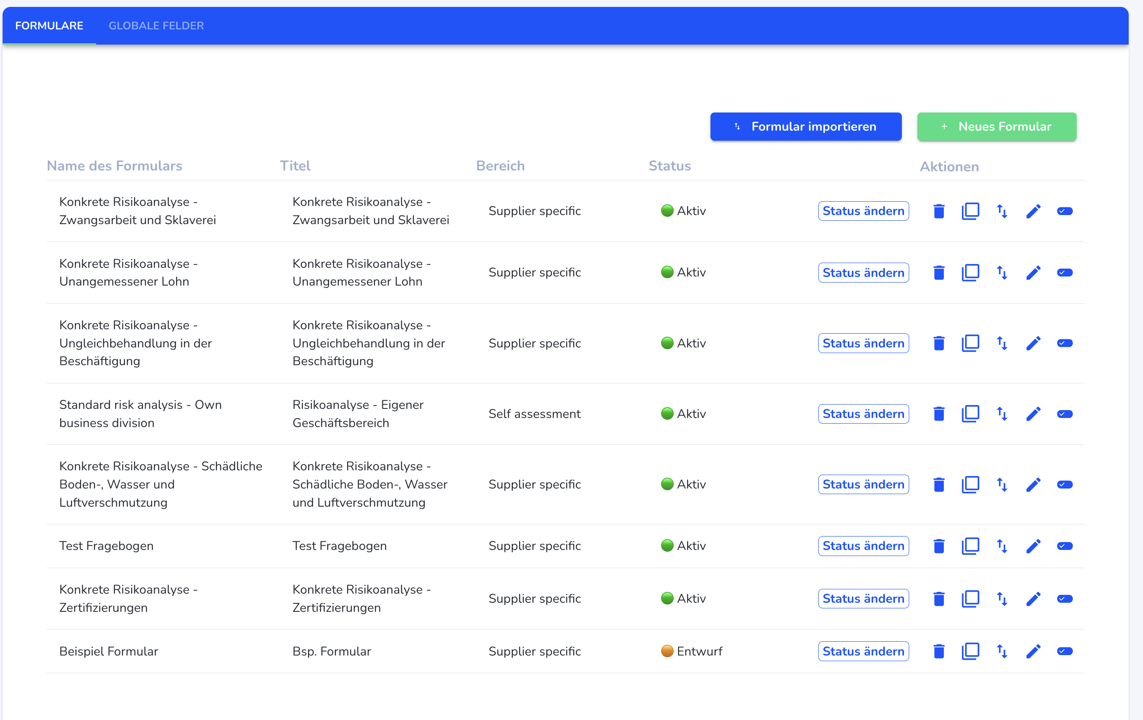Click up-down arrows icon in Ungleichbehandlung row
Screen dimensions: 1143x720
[x=1001, y=343]
